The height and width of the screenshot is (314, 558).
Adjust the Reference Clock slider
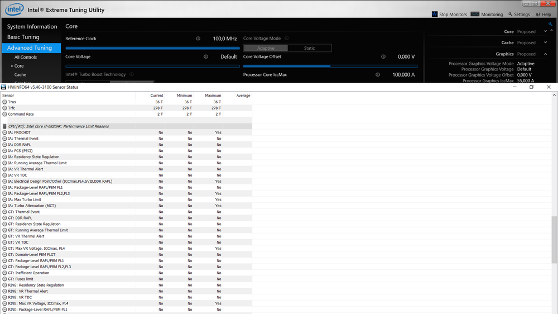pyautogui.click(x=152, y=48)
